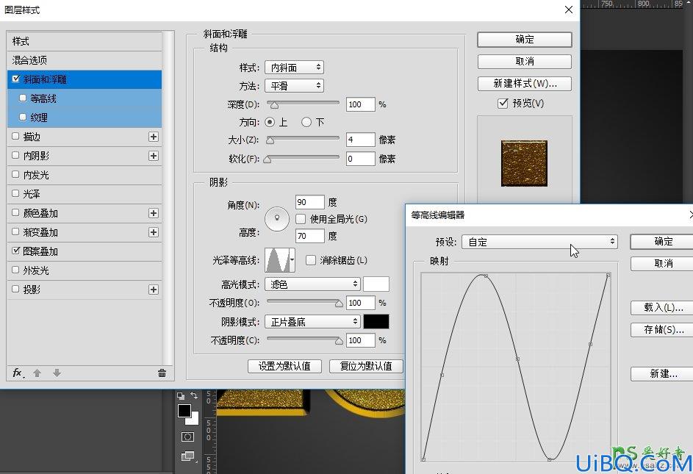Toggle Quick Mask mode icon
Screen dimensions: 693x474
[x=187, y=437]
